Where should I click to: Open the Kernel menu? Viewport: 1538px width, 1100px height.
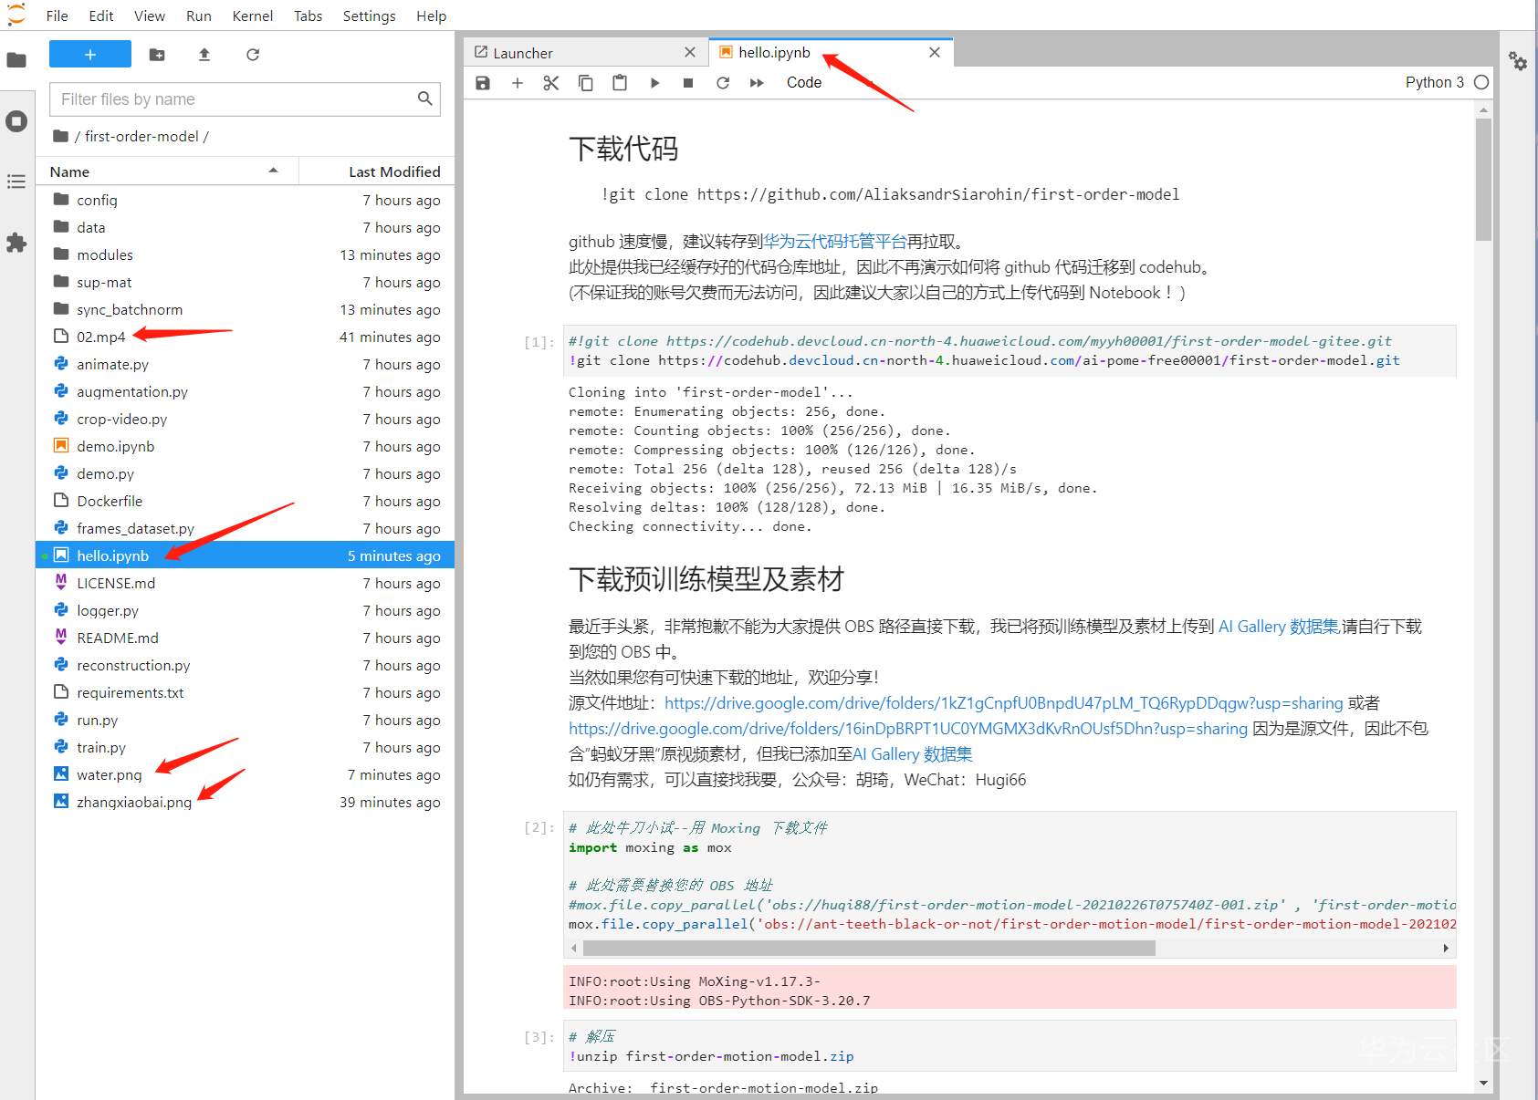tap(253, 16)
